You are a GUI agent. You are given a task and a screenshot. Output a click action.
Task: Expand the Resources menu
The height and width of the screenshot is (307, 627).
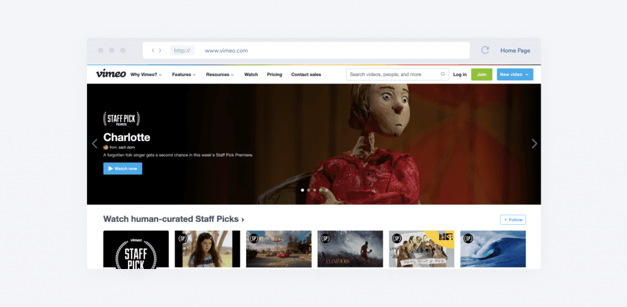click(220, 74)
